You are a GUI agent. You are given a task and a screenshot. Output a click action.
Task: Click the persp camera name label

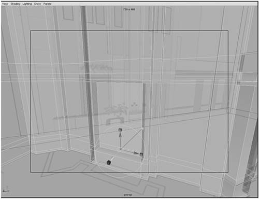[x=128, y=195]
